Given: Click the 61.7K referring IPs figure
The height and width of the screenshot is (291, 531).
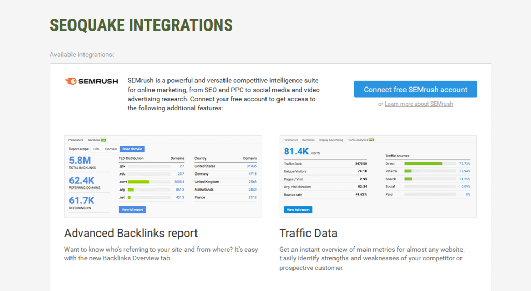Looking at the screenshot, I should tap(81, 200).
